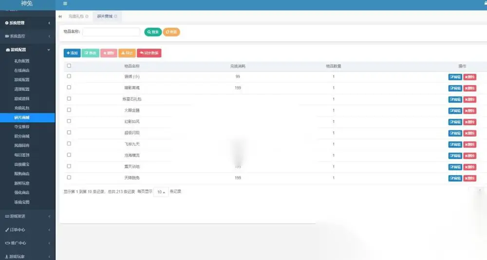This screenshot has height=260, width=487.
Task: Click edit icon button for row 炼星石礼包
Action: (455, 100)
